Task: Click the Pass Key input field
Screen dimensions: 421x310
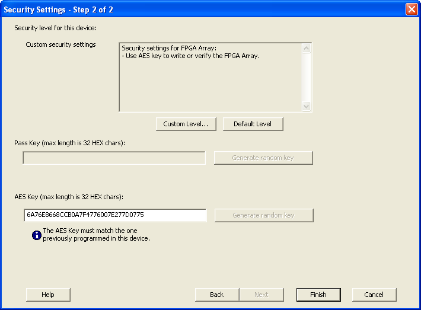Action: 114,158
